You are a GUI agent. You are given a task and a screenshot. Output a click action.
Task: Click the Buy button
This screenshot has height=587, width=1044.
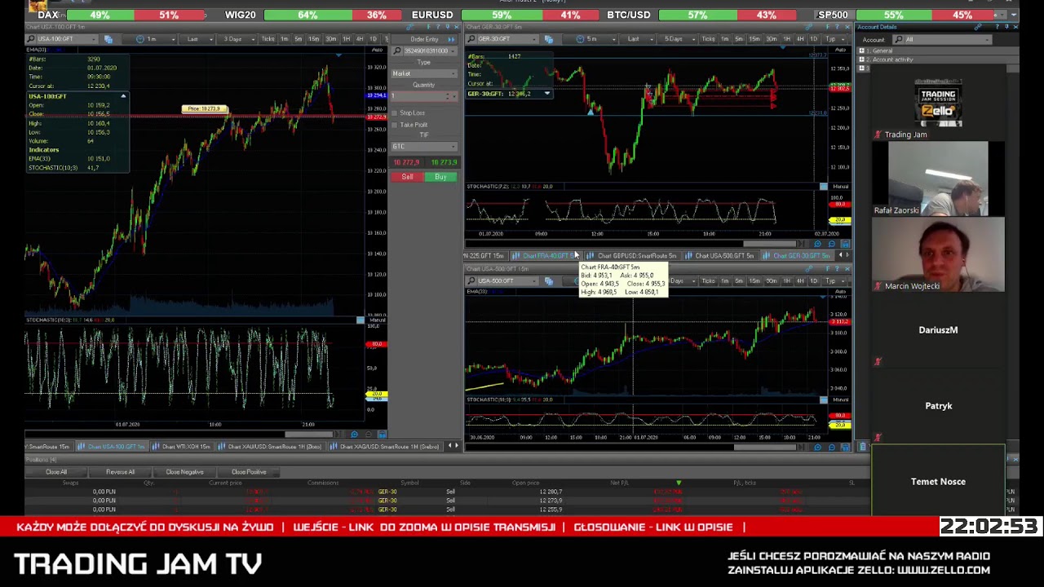440,177
